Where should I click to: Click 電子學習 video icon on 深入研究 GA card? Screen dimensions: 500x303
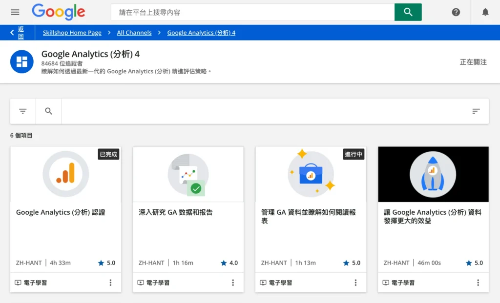pos(140,283)
